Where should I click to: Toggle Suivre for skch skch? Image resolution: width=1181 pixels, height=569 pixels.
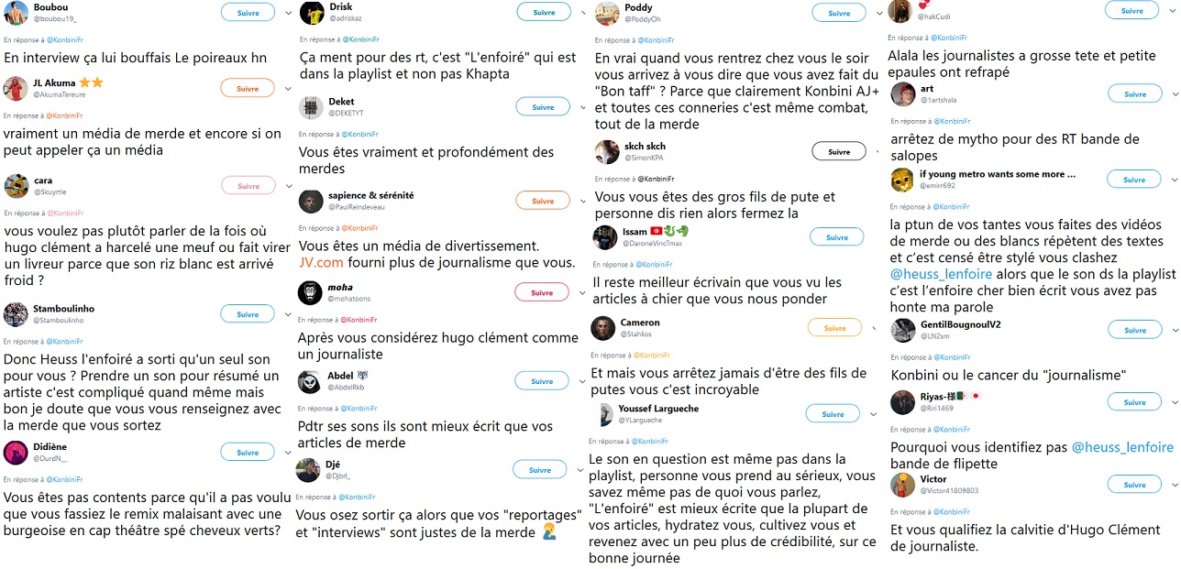tap(838, 152)
